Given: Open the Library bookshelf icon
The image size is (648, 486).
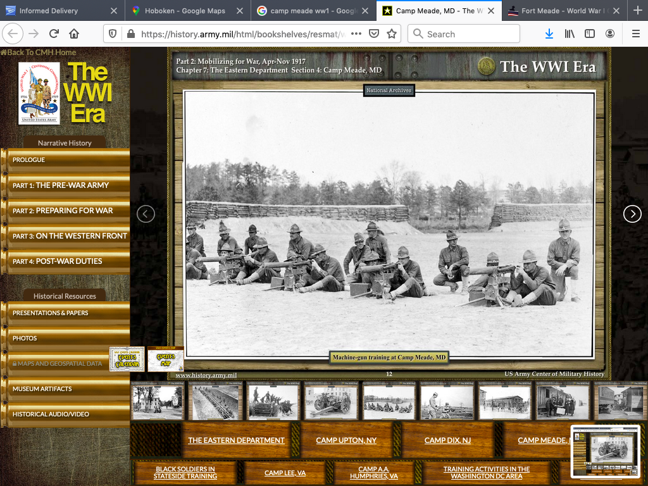Looking at the screenshot, I should [570, 34].
